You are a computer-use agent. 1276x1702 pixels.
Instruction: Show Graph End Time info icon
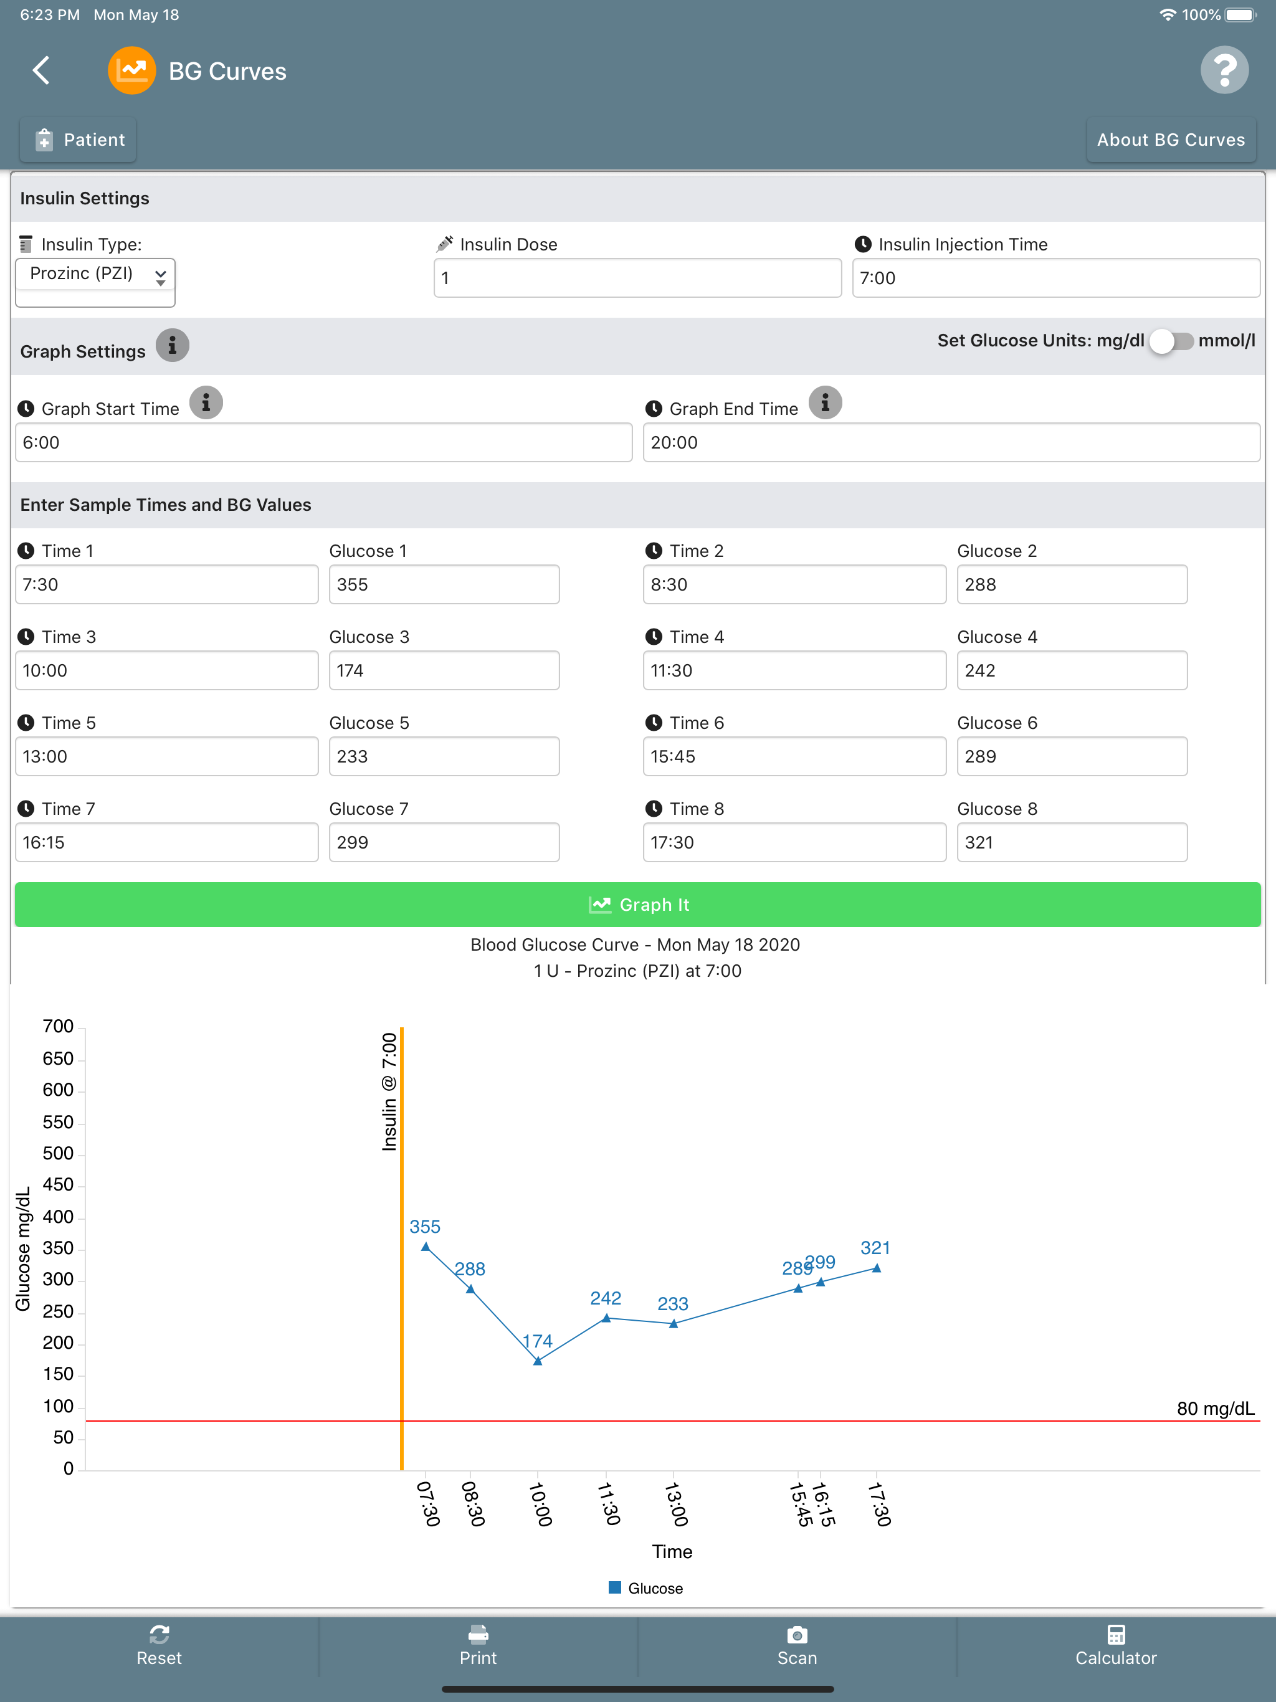825,403
